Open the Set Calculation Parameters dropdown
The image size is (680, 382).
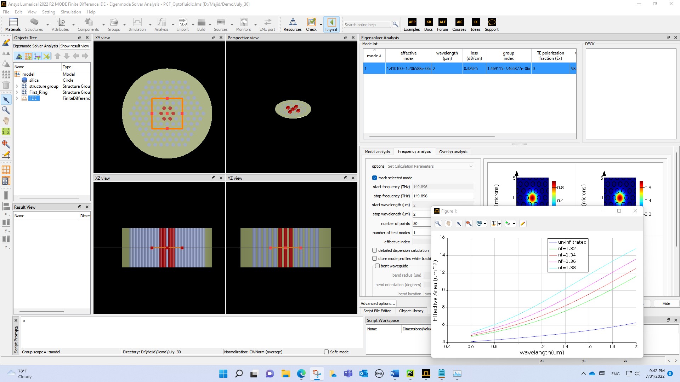[430, 166]
